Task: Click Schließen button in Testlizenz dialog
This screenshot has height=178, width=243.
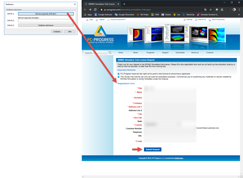Action: (x=57, y=32)
